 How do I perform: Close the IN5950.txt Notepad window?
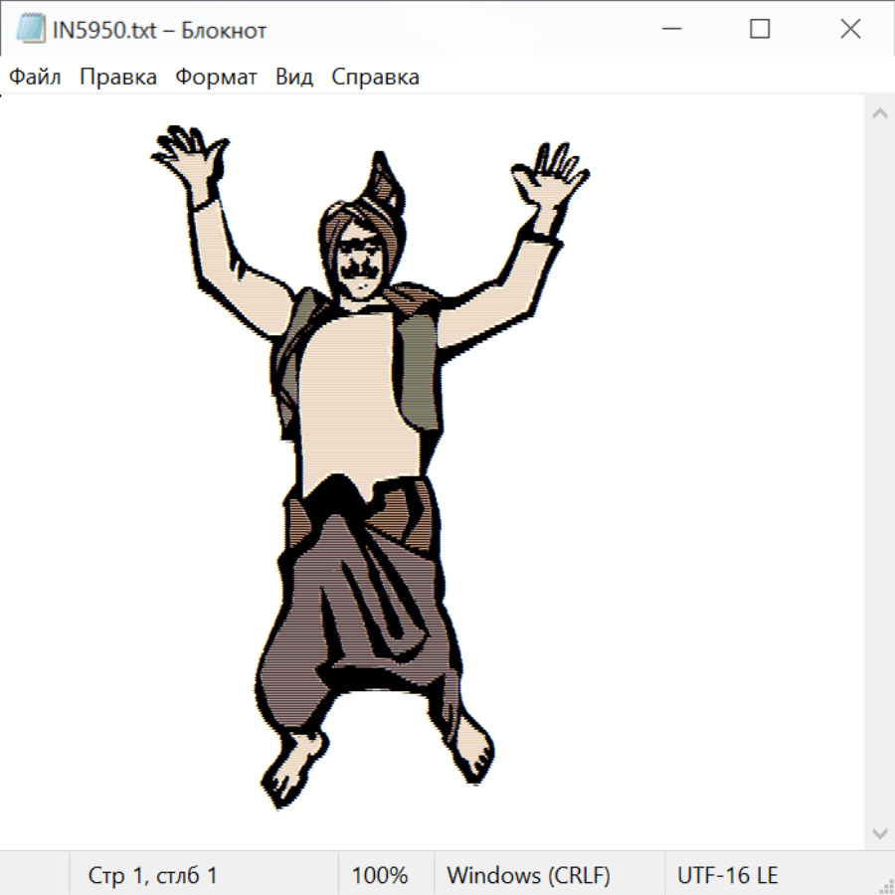pos(850,30)
